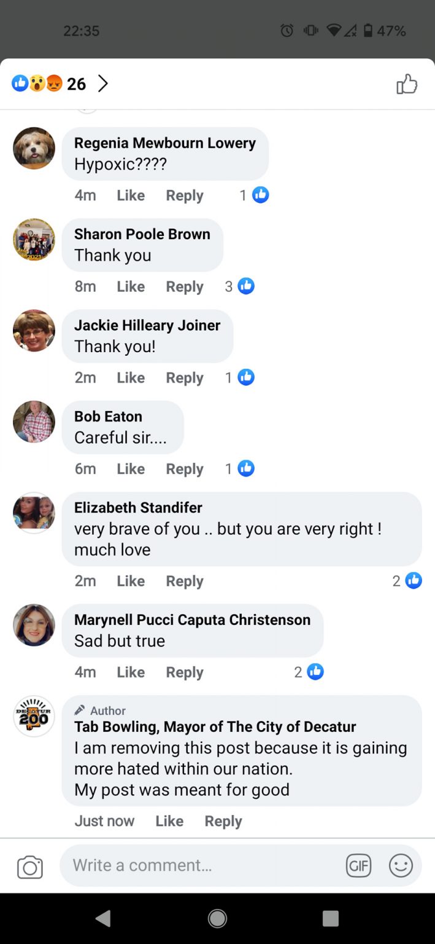Tap like reaction count on Bob Eaton's comment

(239, 469)
